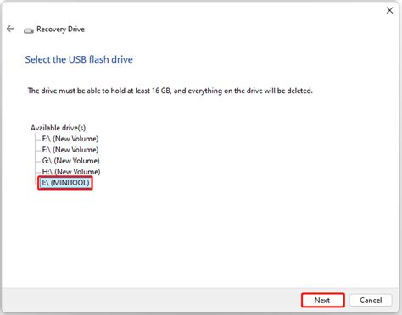Select F:\ (New Volume) drive
This screenshot has width=402, height=315.
click(70, 150)
